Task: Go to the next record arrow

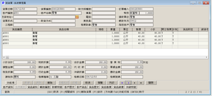Action: (x=135, y=83)
